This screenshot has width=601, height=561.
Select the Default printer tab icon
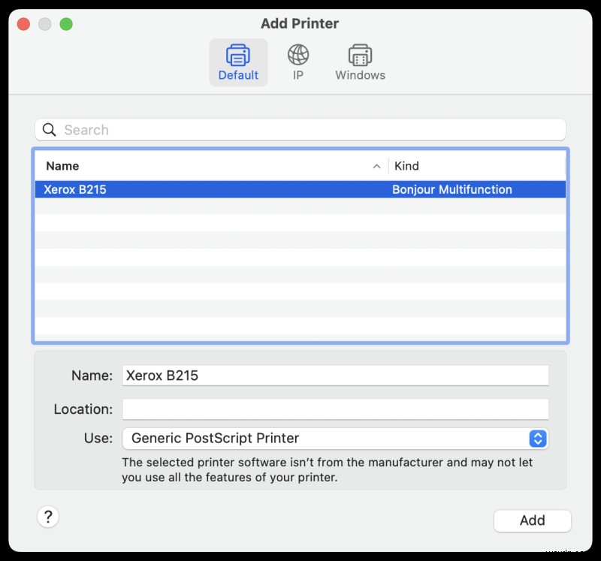[x=238, y=62]
